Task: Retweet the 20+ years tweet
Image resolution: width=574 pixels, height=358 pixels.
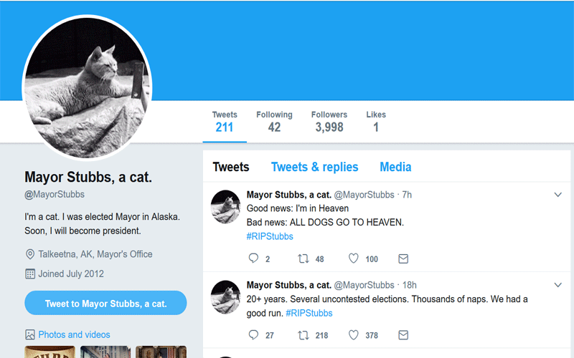Action: click(303, 335)
